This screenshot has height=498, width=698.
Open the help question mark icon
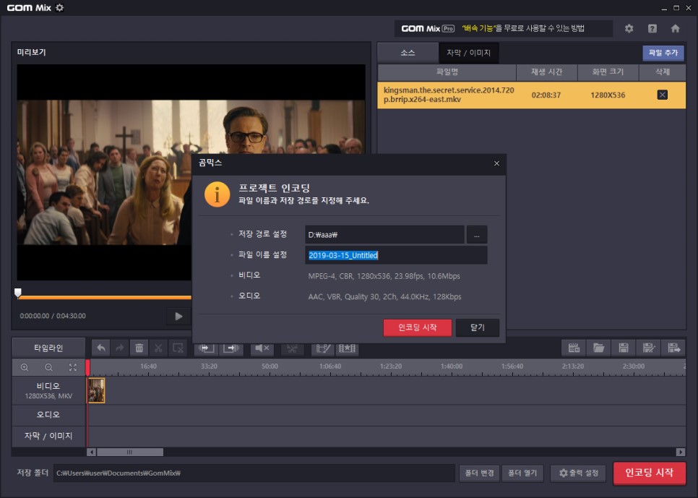pos(652,28)
